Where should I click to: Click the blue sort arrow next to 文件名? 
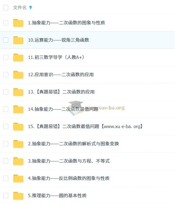[x=31, y=7]
